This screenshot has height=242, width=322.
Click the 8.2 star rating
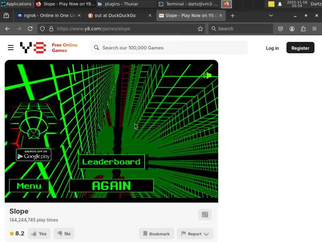click(17, 233)
